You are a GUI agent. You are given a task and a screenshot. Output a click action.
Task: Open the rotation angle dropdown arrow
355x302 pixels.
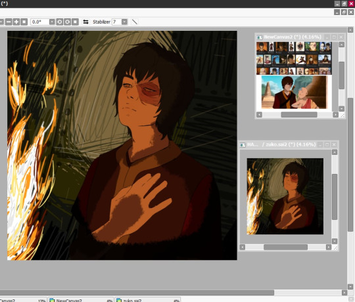pyautogui.click(x=52, y=22)
